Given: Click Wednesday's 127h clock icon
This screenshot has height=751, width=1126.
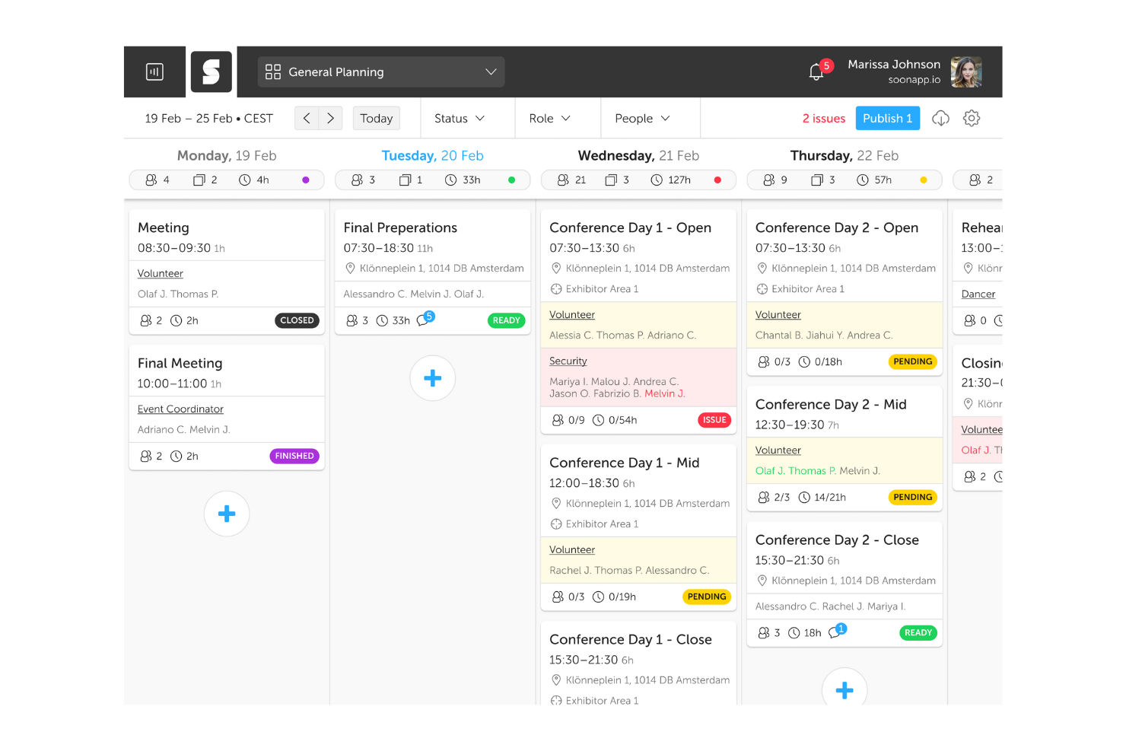Looking at the screenshot, I should 657,180.
